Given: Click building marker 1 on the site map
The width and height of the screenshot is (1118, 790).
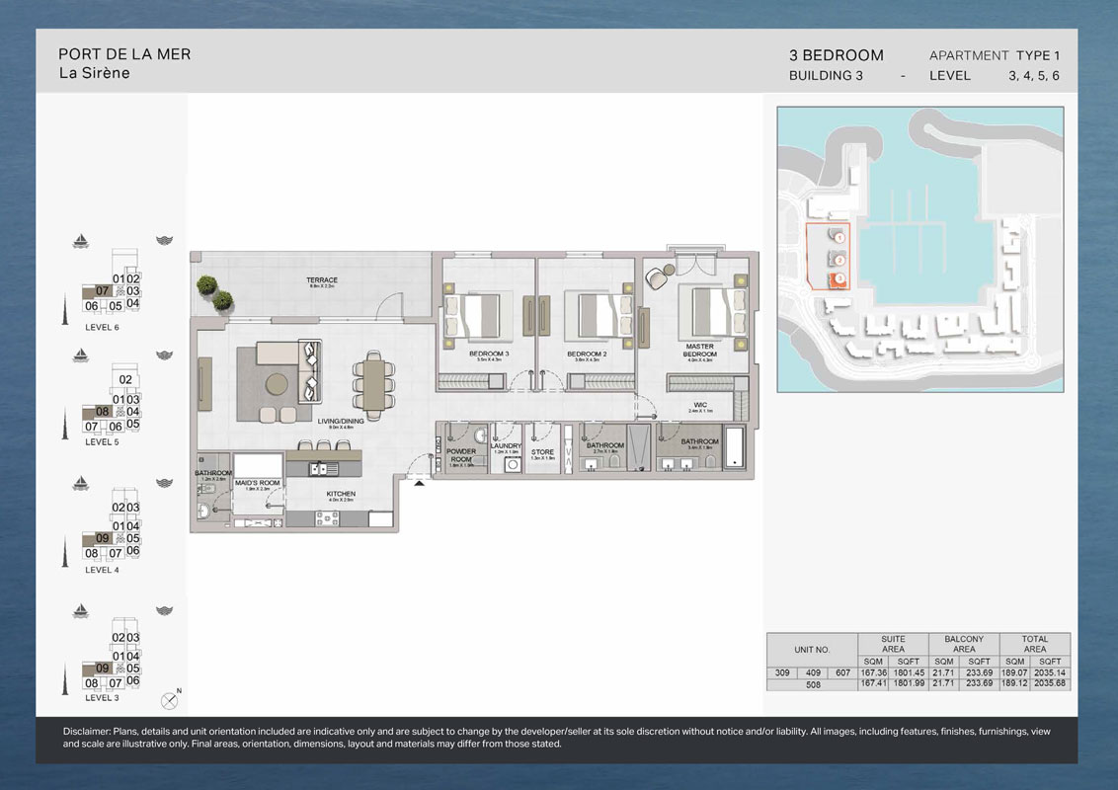Looking at the screenshot, I should click(x=838, y=238).
